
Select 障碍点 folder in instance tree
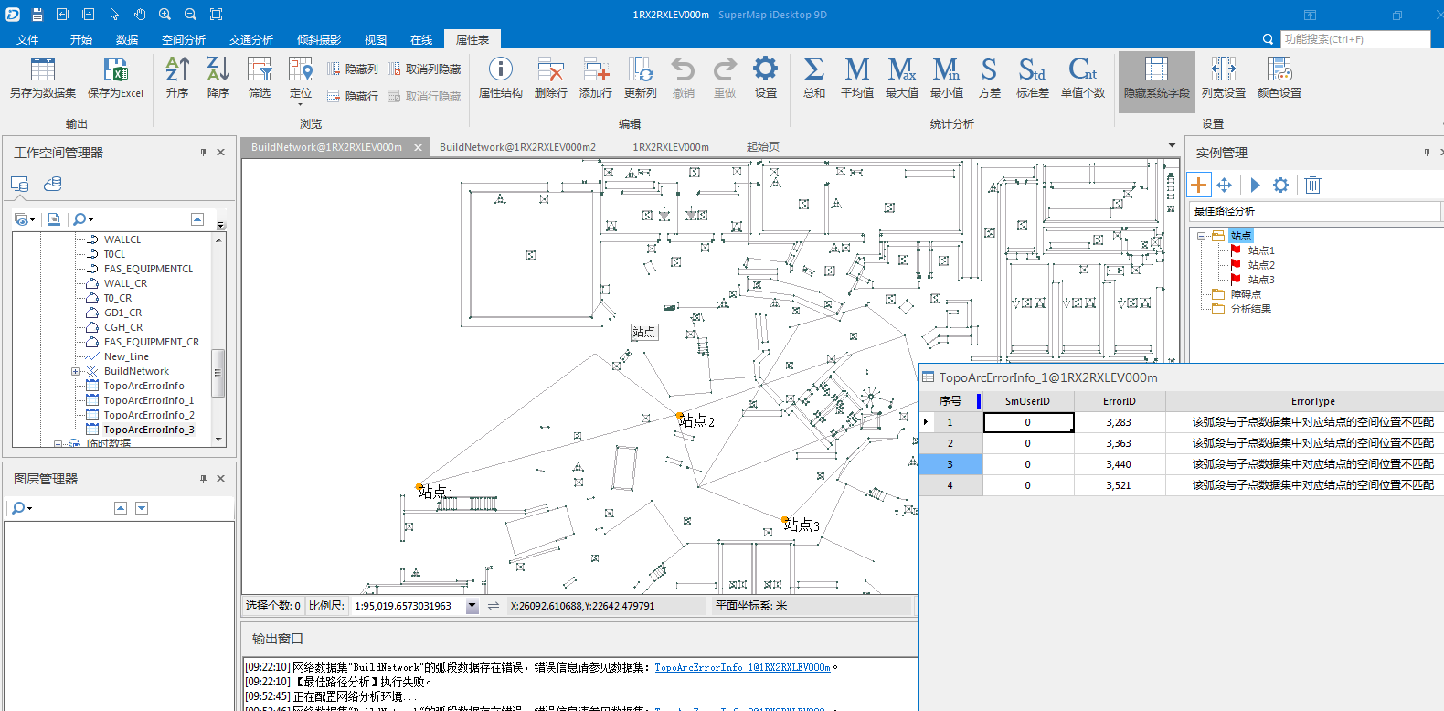click(x=1246, y=294)
